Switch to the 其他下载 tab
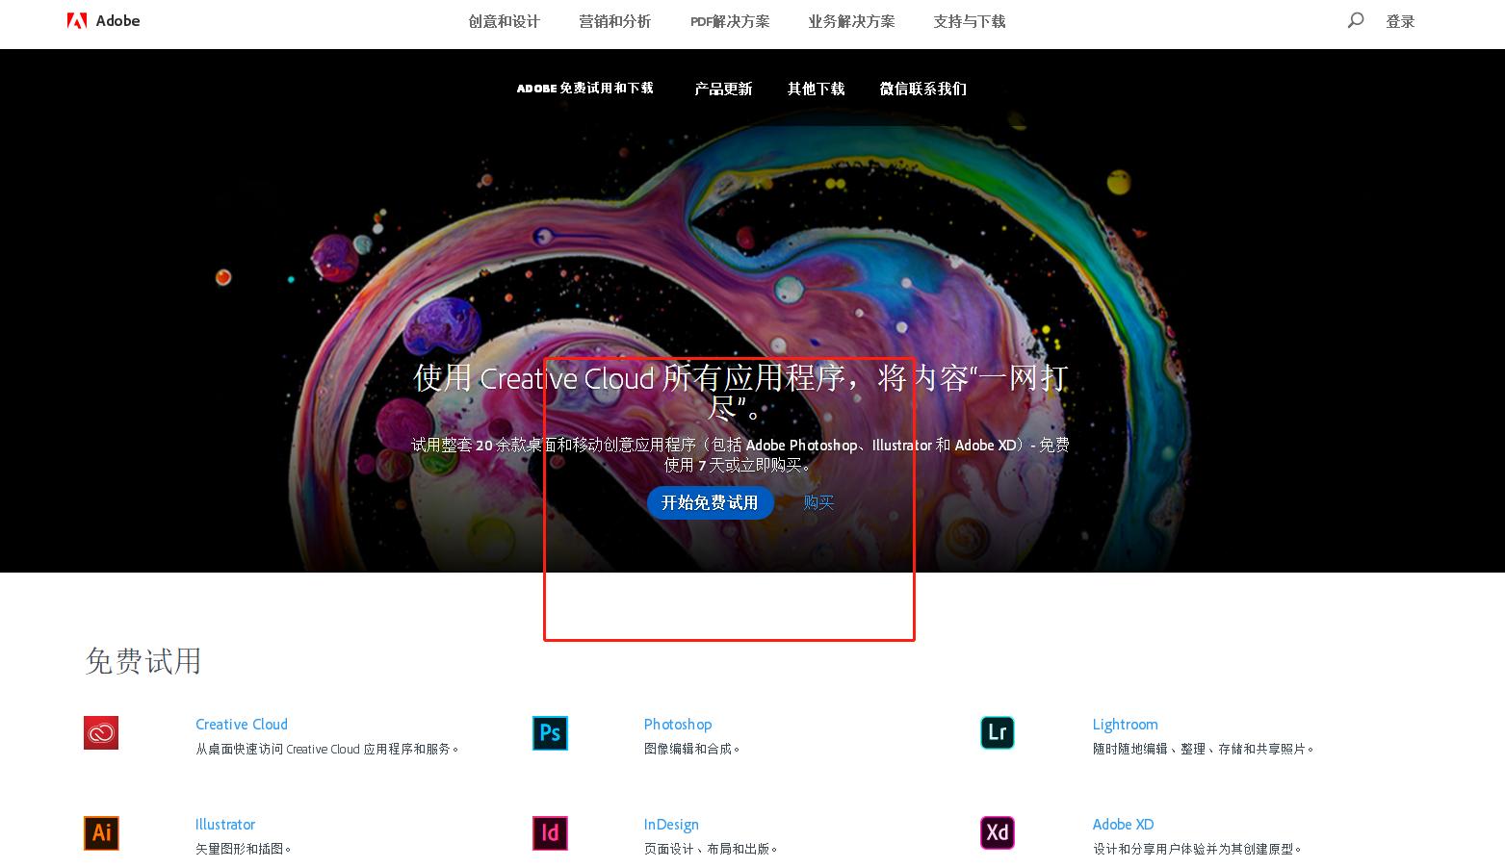This screenshot has width=1505, height=868. pyautogui.click(x=815, y=89)
